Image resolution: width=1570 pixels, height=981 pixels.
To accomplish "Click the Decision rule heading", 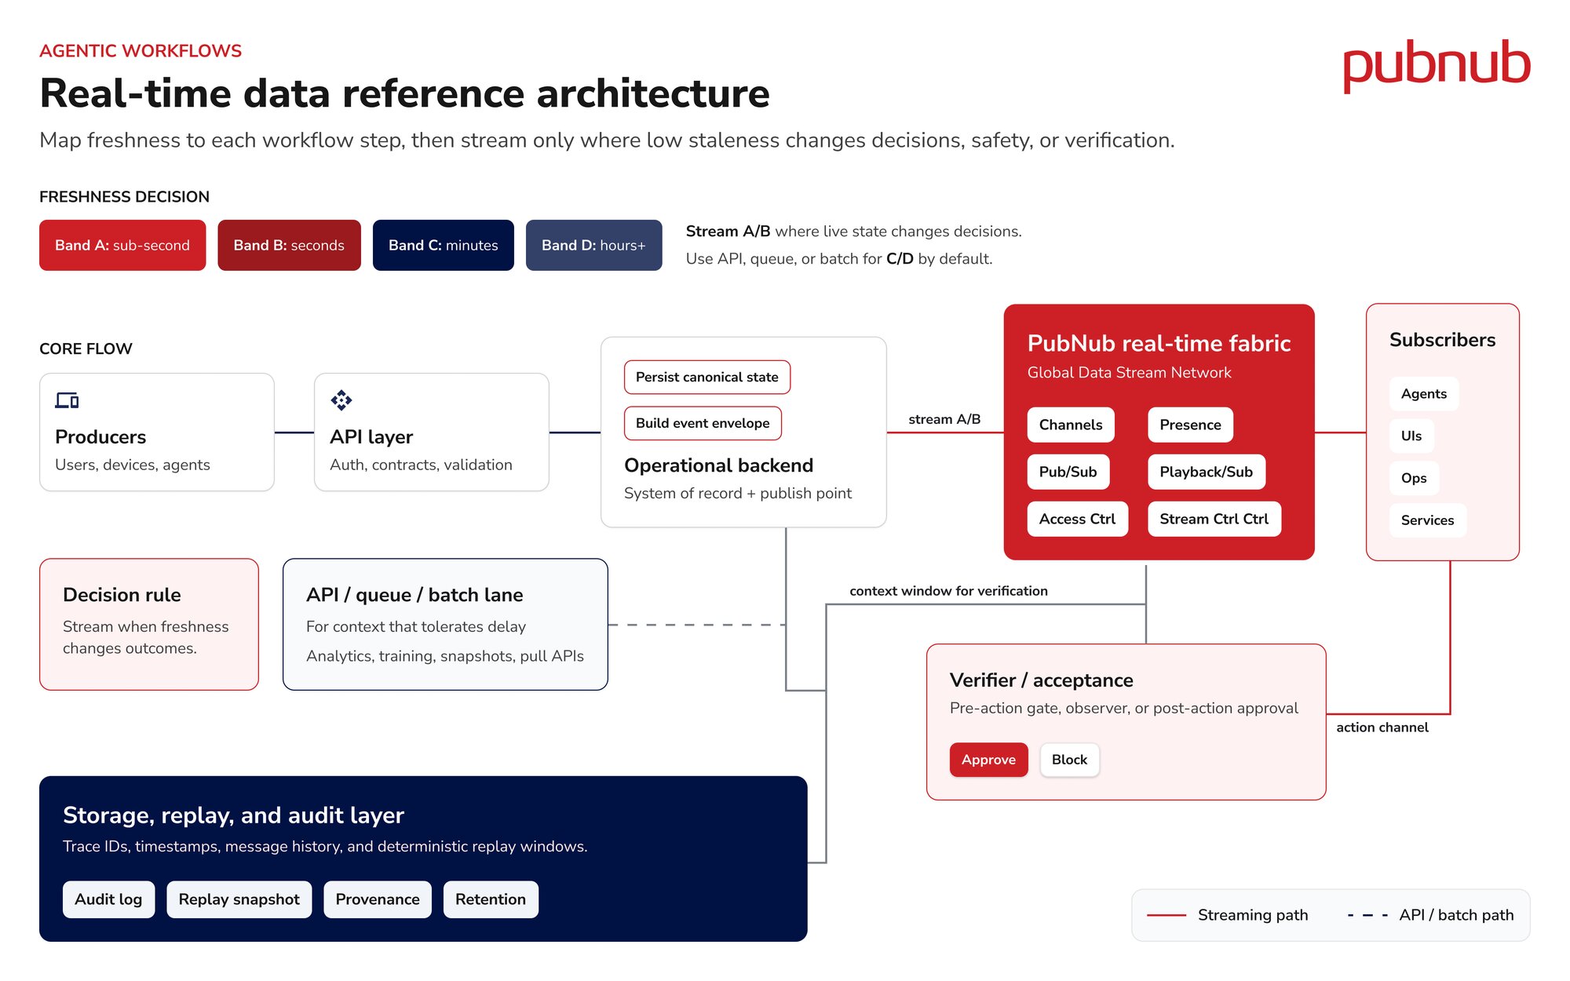I will (x=122, y=595).
